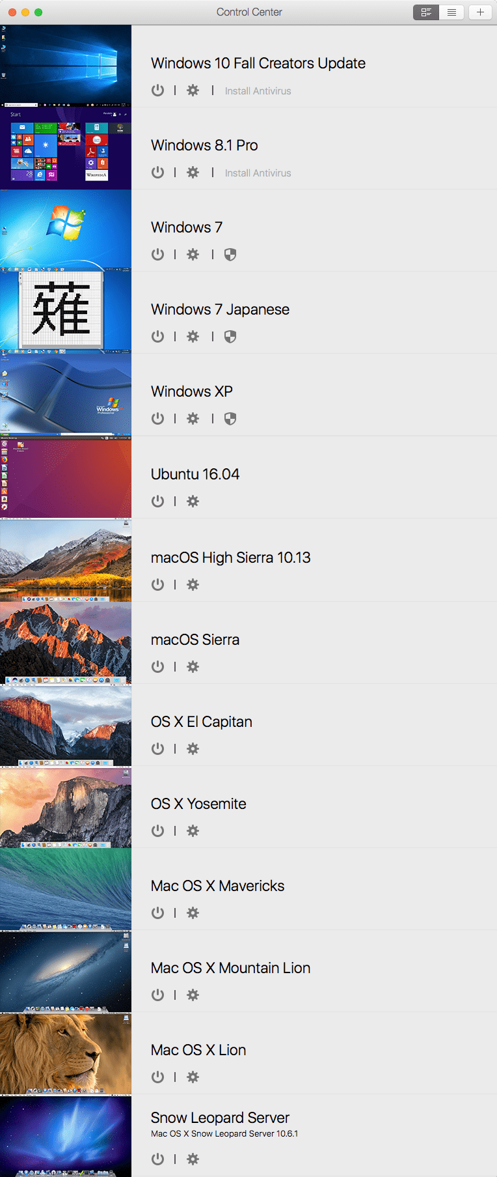The width and height of the screenshot is (497, 1177).
Task: Click the Mavericks wave thumbnail
Action: click(66, 889)
